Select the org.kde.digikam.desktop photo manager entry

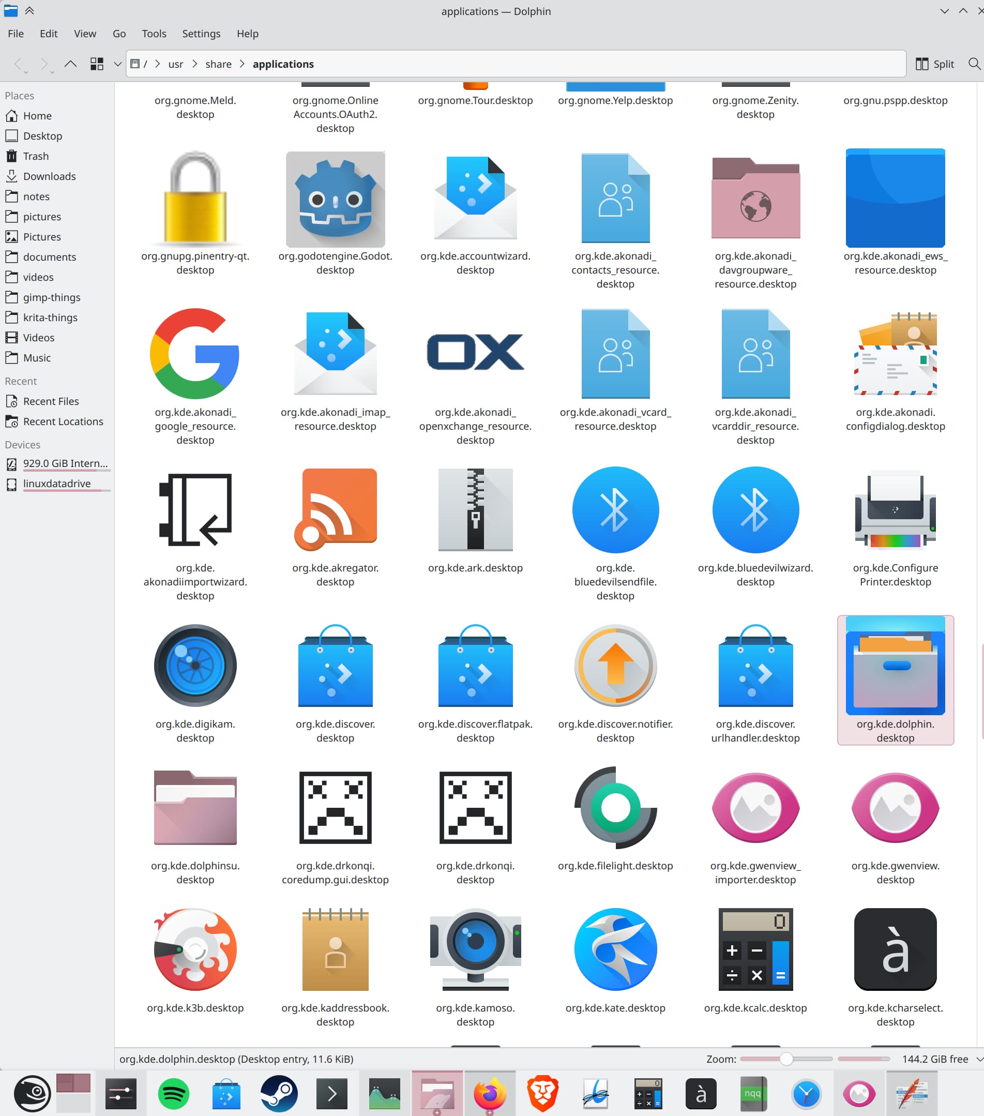pyautogui.click(x=195, y=666)
